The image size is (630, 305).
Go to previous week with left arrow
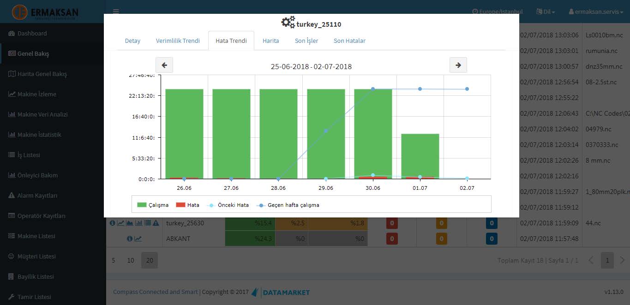164,65
